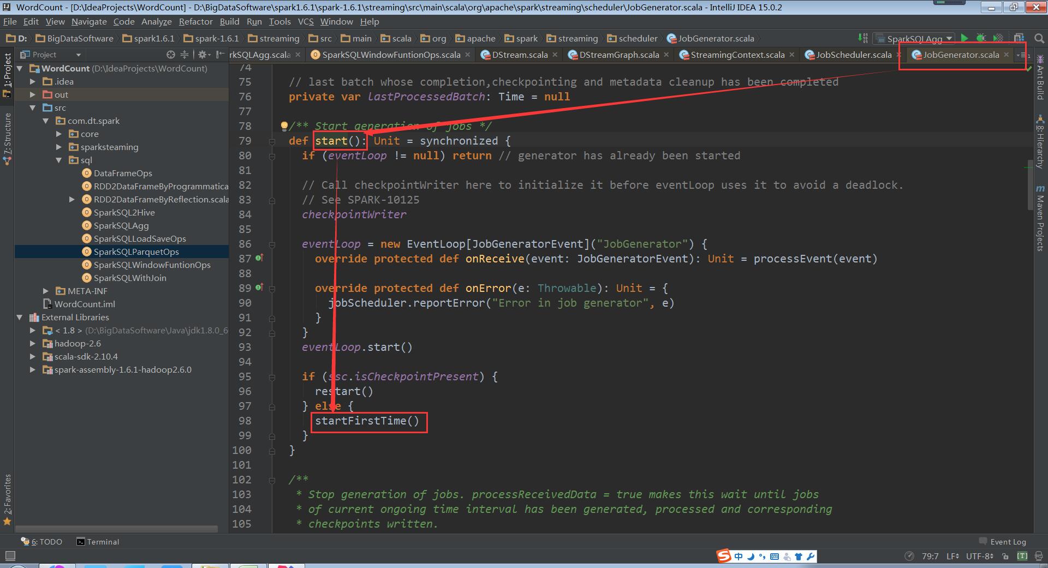Toggle the green [T] status bar indicator
Screen dimensions: 1048x568
(x=1022, y=557)
